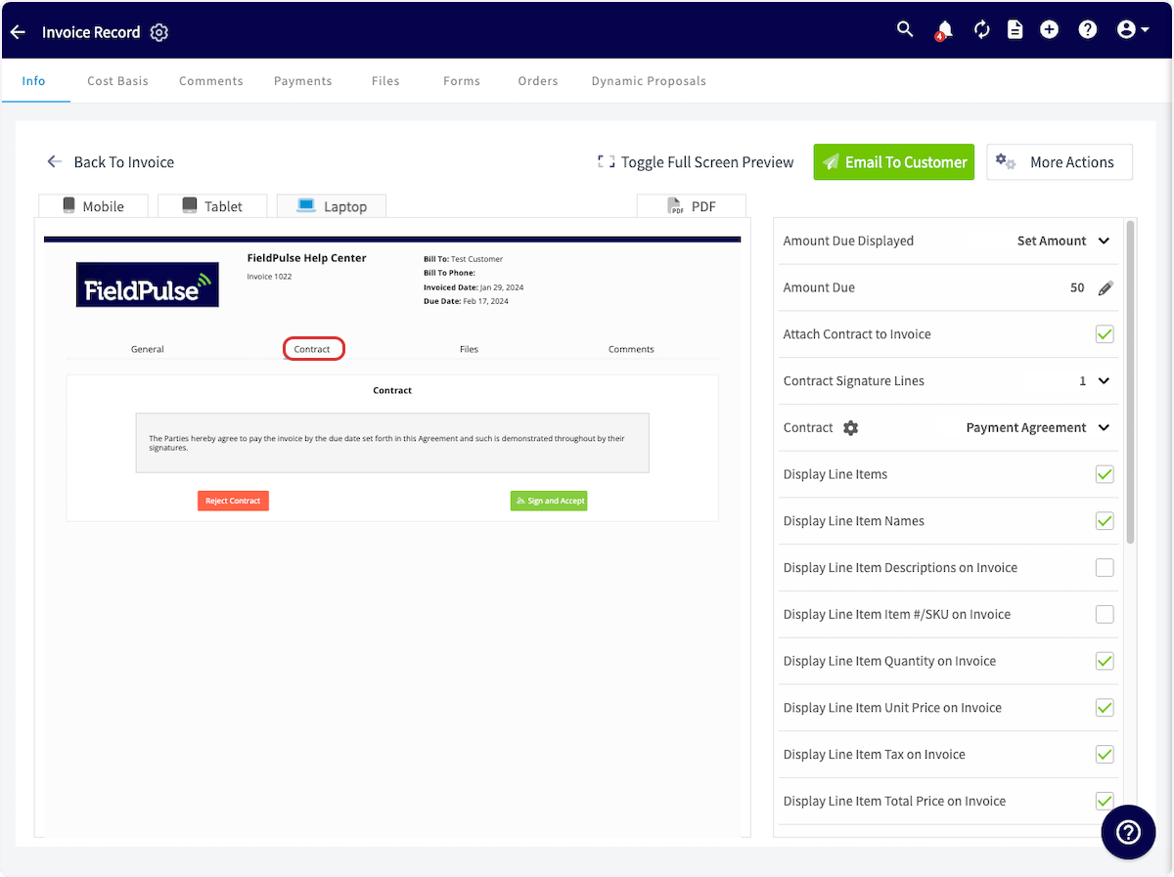
Task: Toggle Full Screen Preview
Action: tap(696, 162)
